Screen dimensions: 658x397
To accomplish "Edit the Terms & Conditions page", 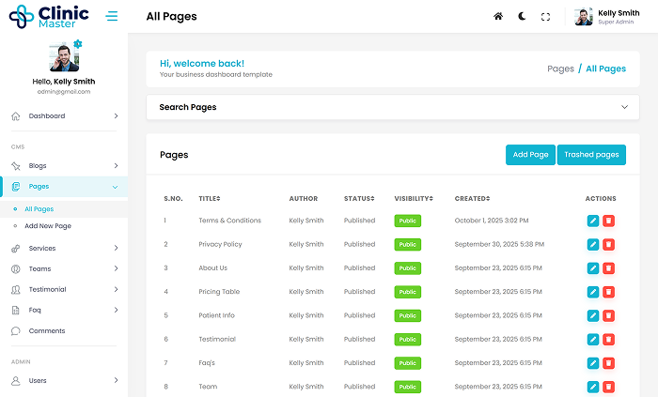I will (x=592, y=221).
